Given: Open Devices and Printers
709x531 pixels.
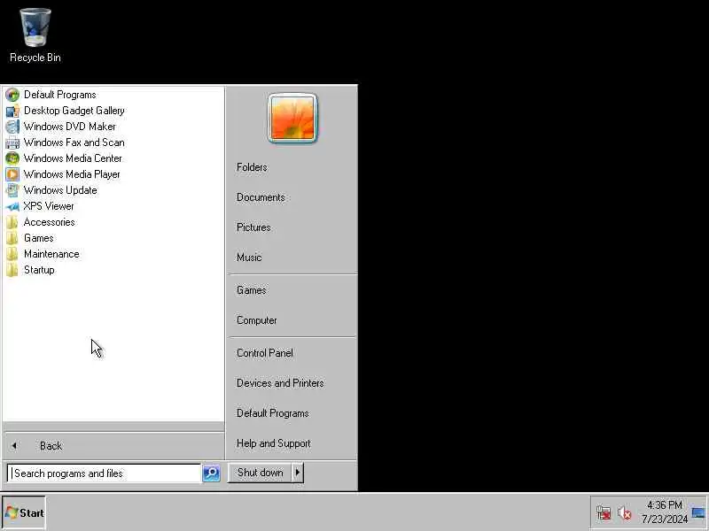Looking at the screenshot, I should click(280, 383).
